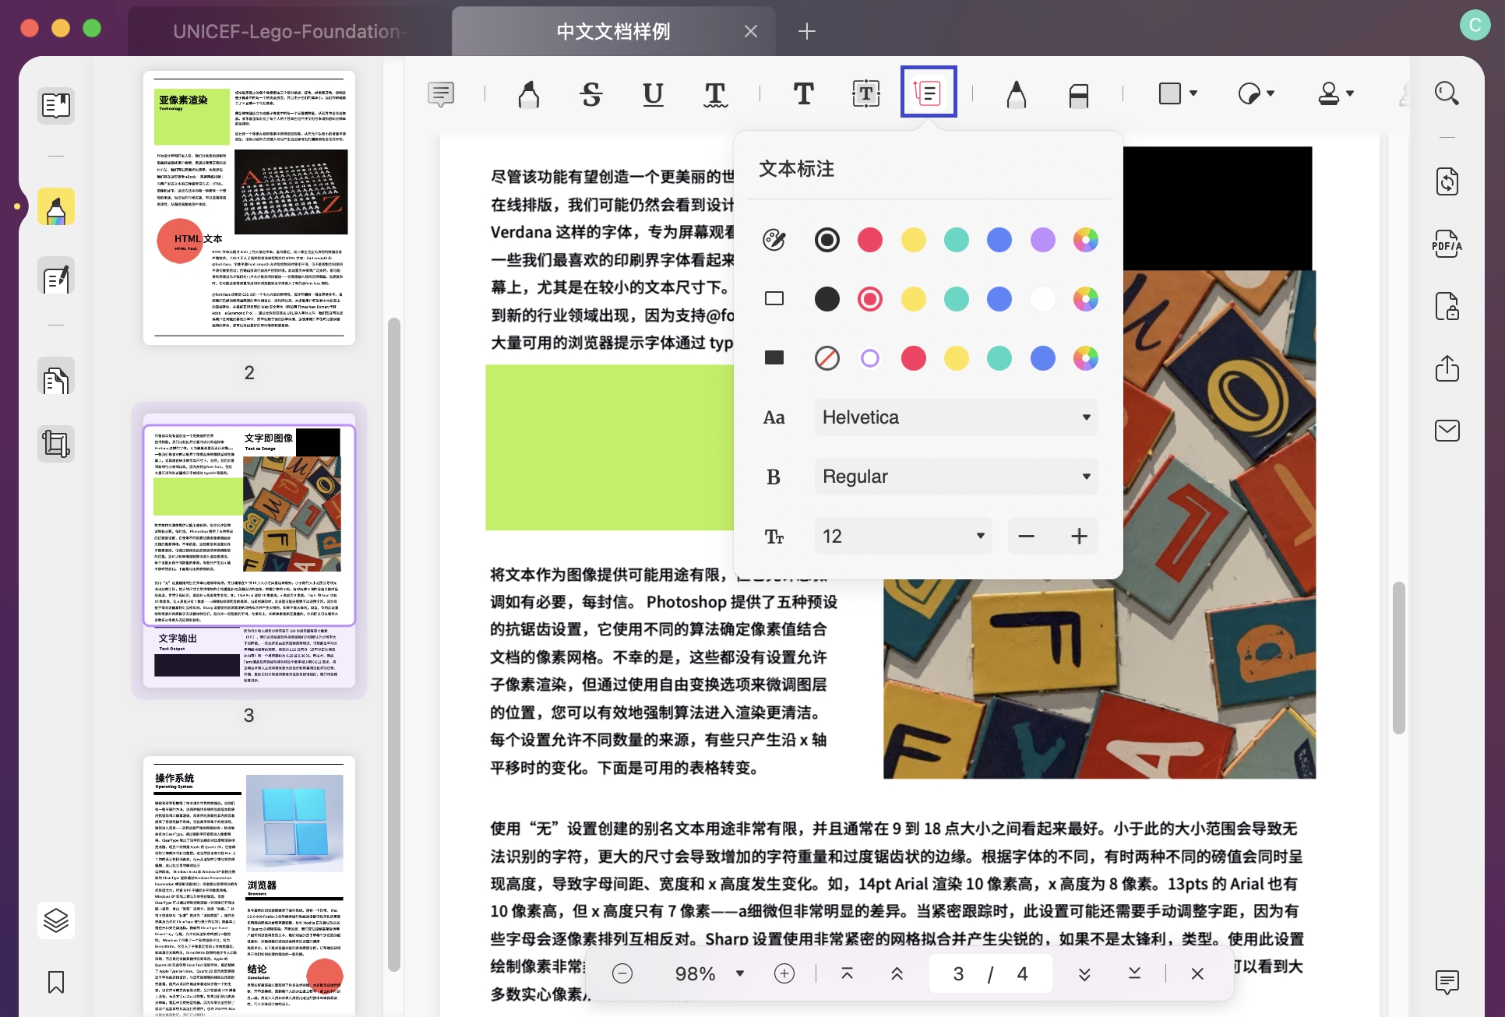Open edit PDF mode in sidebar
This screenshot has height=1017, width=1505.
pyautogui.click(x=56, y=276)
